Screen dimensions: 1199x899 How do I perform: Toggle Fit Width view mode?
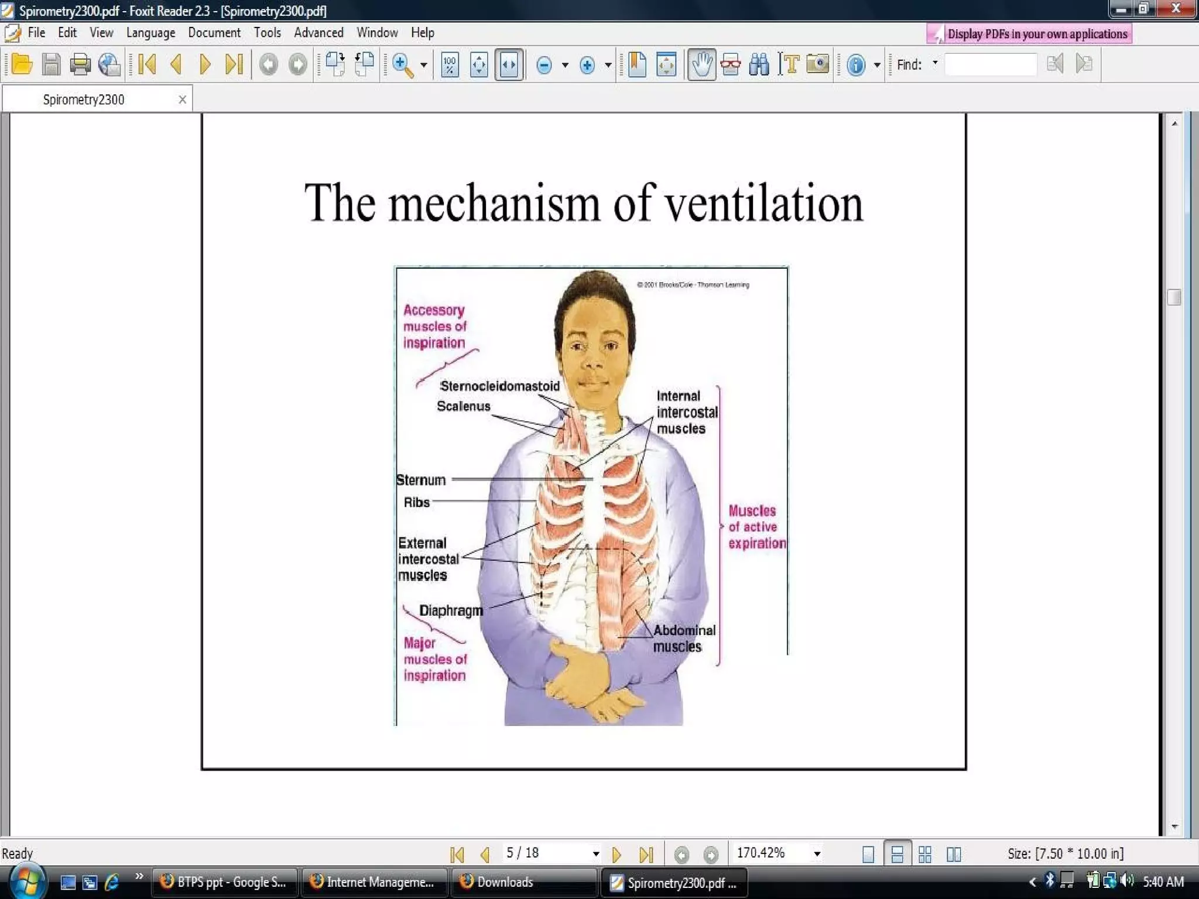509,64
